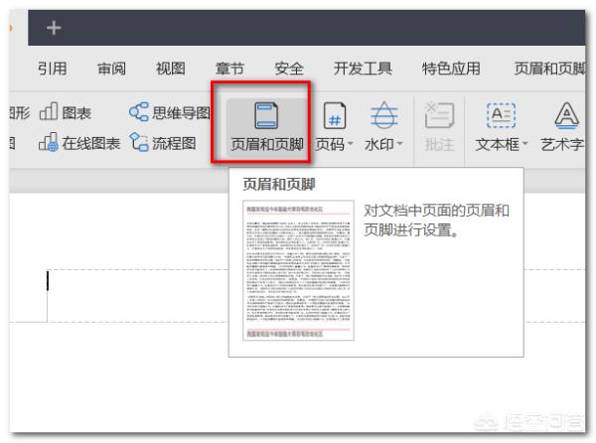Open Flowchart (流程图) tool
Viewport: 596px width, 443px height.
pyautogui.click(x=163, y=143)
